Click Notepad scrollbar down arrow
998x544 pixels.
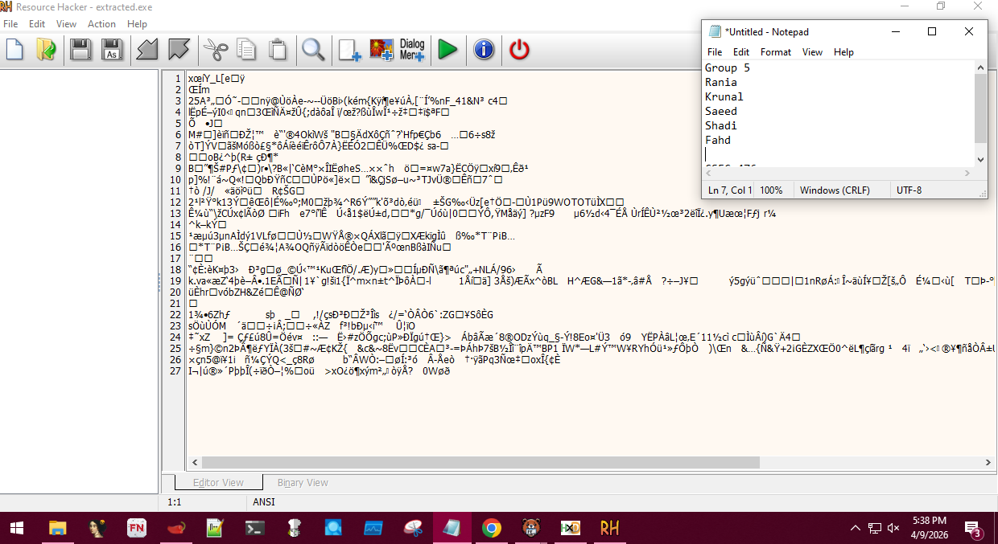pos(980,160)
